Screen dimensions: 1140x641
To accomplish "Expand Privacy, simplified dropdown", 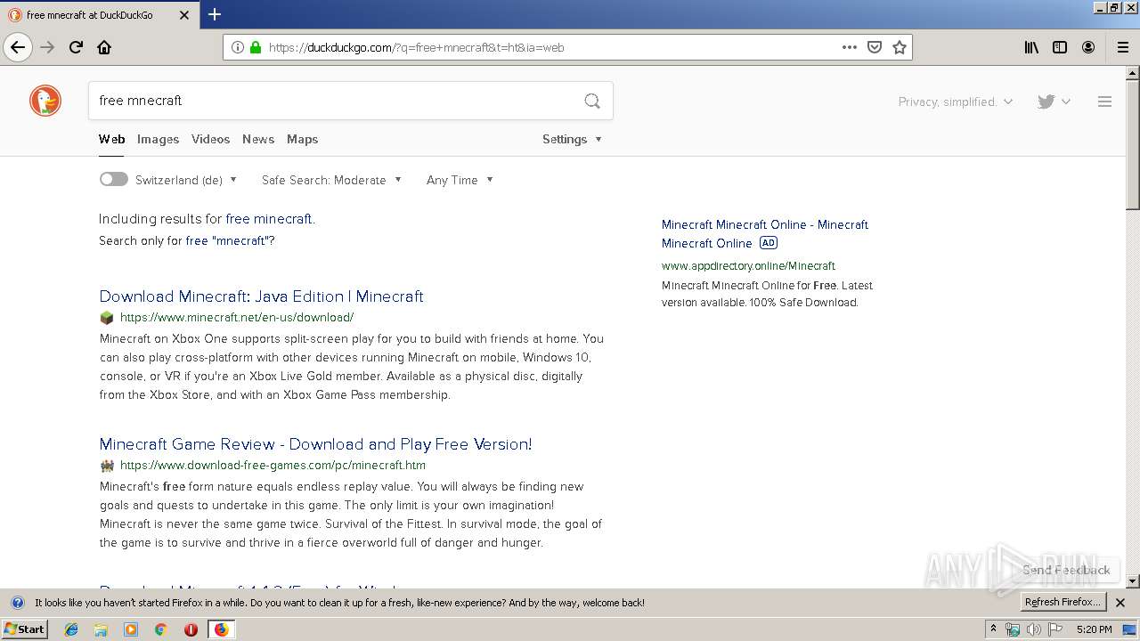I will 955,101.
